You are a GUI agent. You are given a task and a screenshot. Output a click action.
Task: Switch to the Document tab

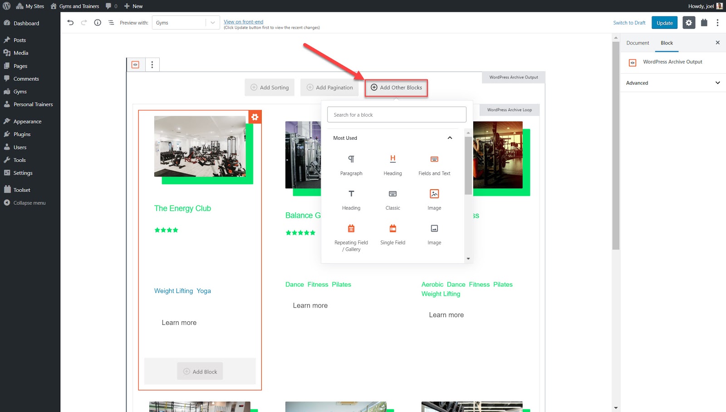(x=638, y=43)
